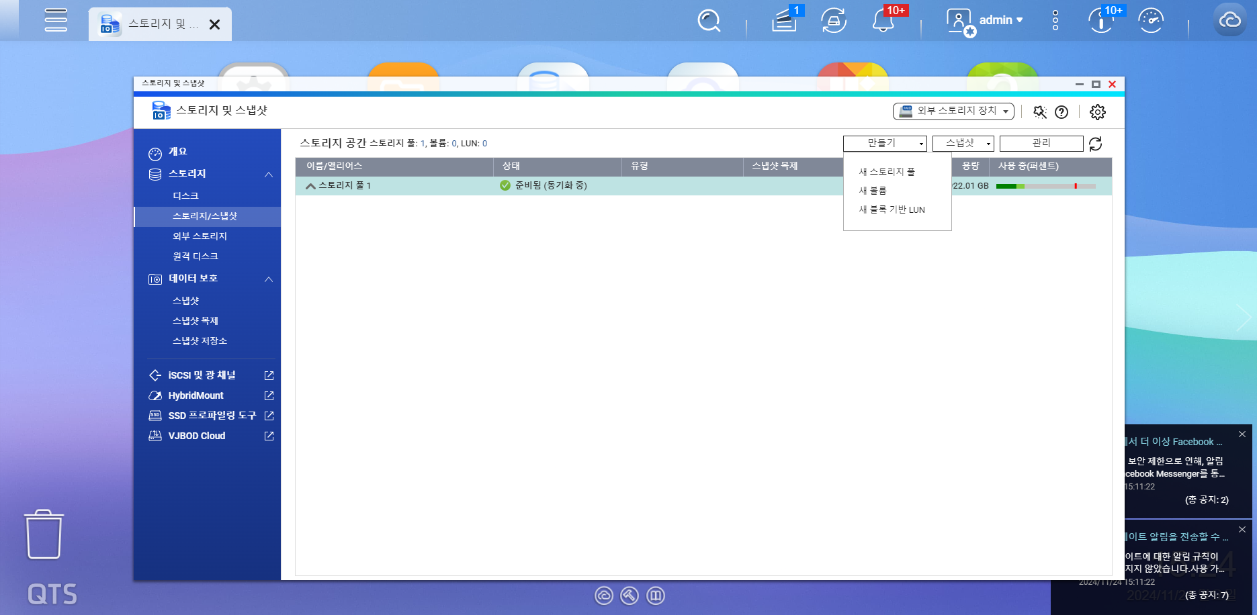
Task: Click the iSCSI icon in sidebar
Action: coord(155,375)
